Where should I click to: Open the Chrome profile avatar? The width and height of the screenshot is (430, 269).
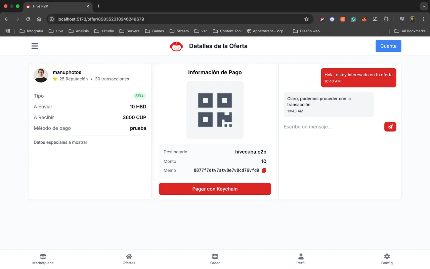click(413, 19)
